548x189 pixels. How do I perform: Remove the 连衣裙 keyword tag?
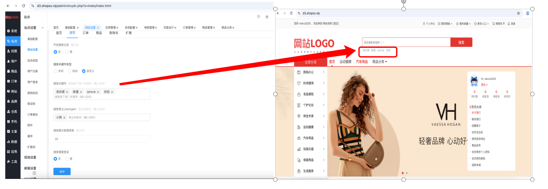[67, 92]
